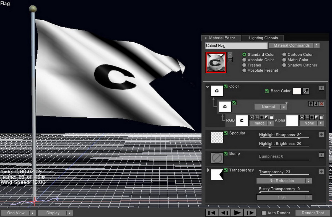Click diagonal-split icon above RGB Image dropdown
Viewport: 332px width, 217px height.
(x=266, y=117)
